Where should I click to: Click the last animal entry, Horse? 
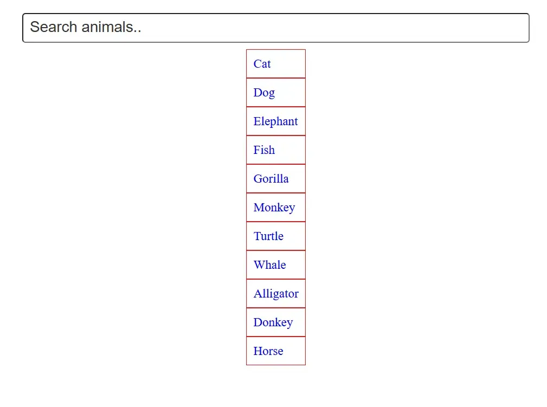click(268, 351)
